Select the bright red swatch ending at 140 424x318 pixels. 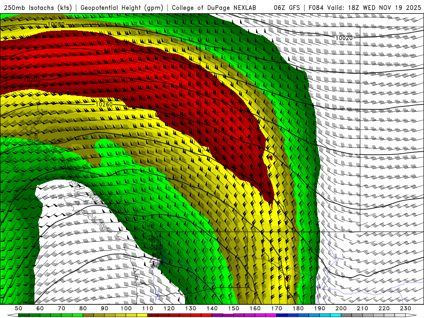tap(207, 315)
